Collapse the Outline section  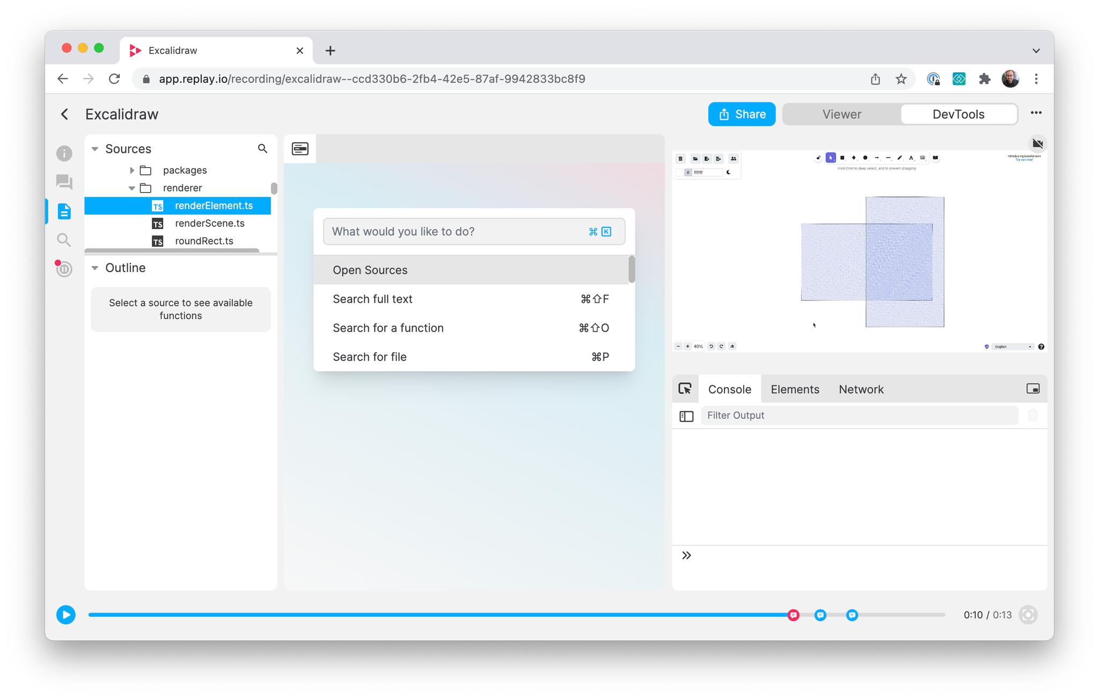click(95, 268)
